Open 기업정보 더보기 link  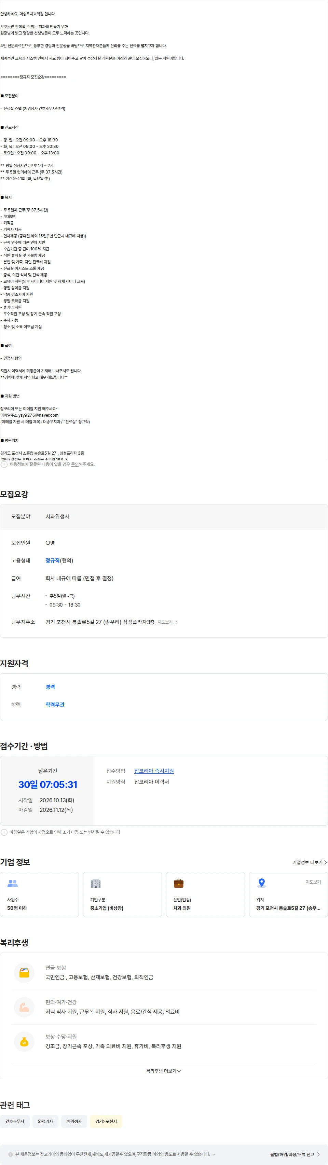(x=310, y=862)
